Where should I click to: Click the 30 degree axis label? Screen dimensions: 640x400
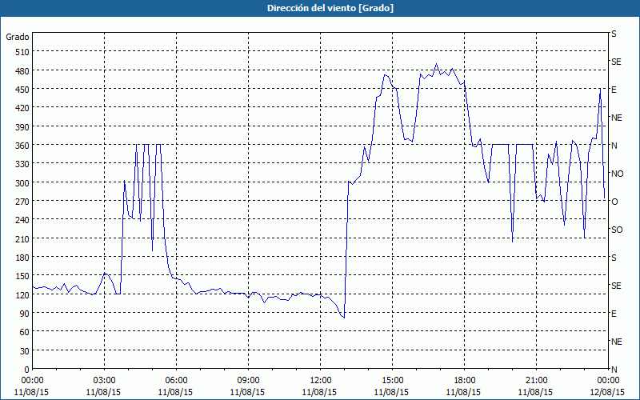click(25, 351)
